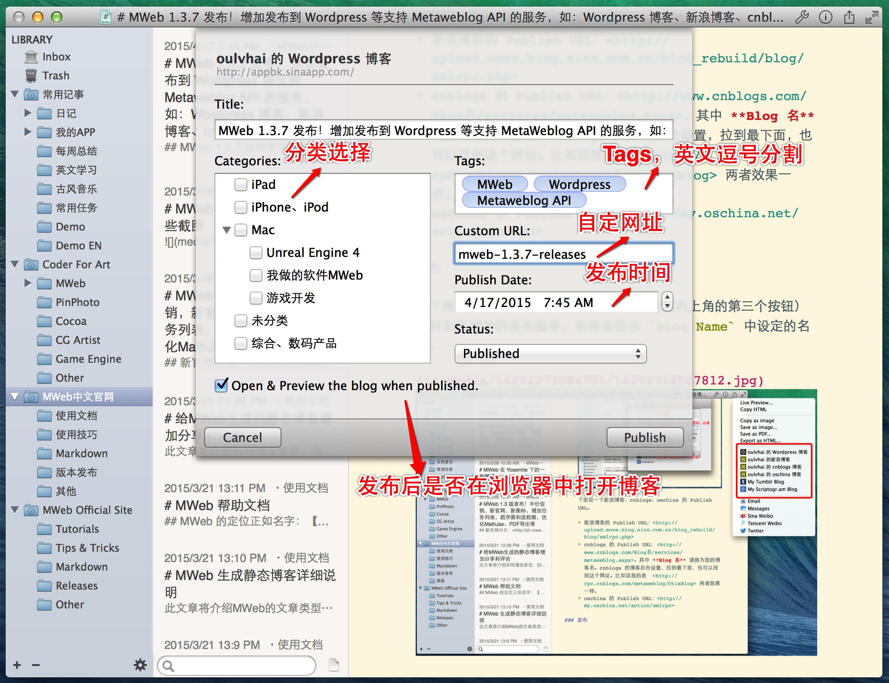Select the 使用文档 folder row

click(79, 416)
